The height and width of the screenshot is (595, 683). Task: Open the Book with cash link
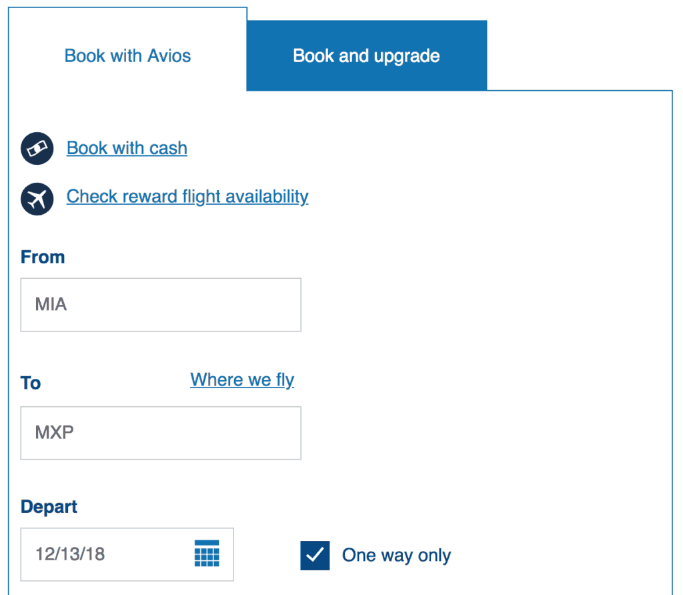point(126,148)
